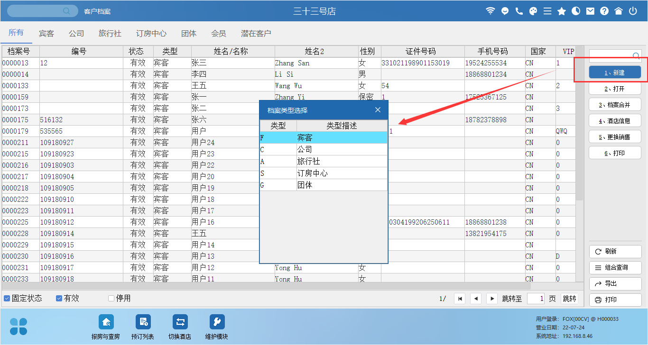This screenshot has width=648, height=345.
Task: Choose 旅行社 in the type list
Action: (x=324, y=162)
